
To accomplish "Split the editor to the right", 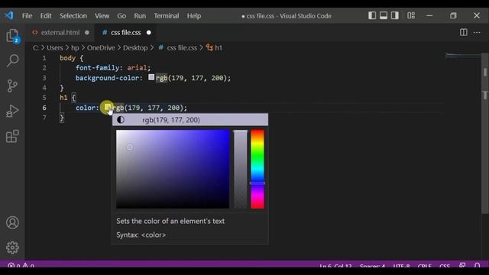I will point(464,32).
